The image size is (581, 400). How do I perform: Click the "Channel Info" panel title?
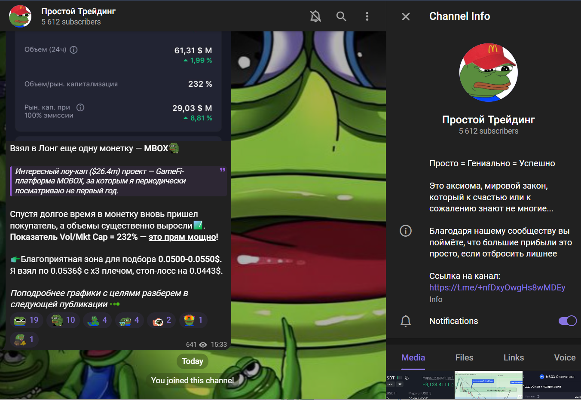click(459, 16)
